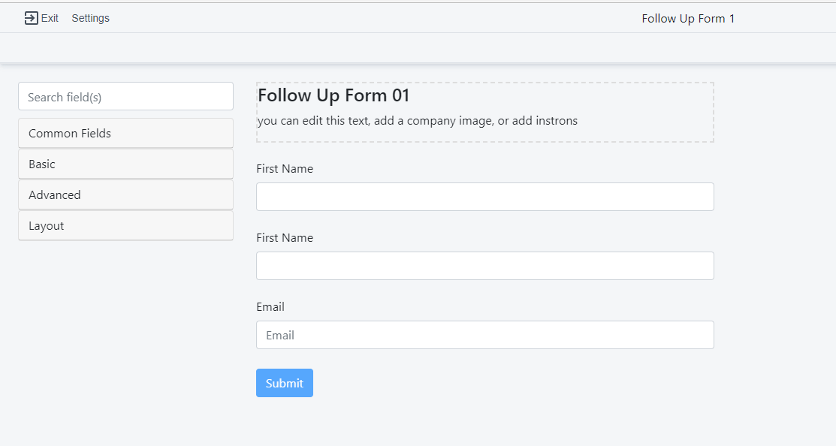
Task: Select the Follow Up Form 01 heading
Action: point(333,95)
